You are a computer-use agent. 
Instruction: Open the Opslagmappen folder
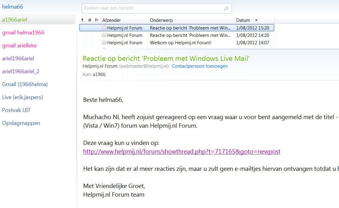(x=21, y=123)
